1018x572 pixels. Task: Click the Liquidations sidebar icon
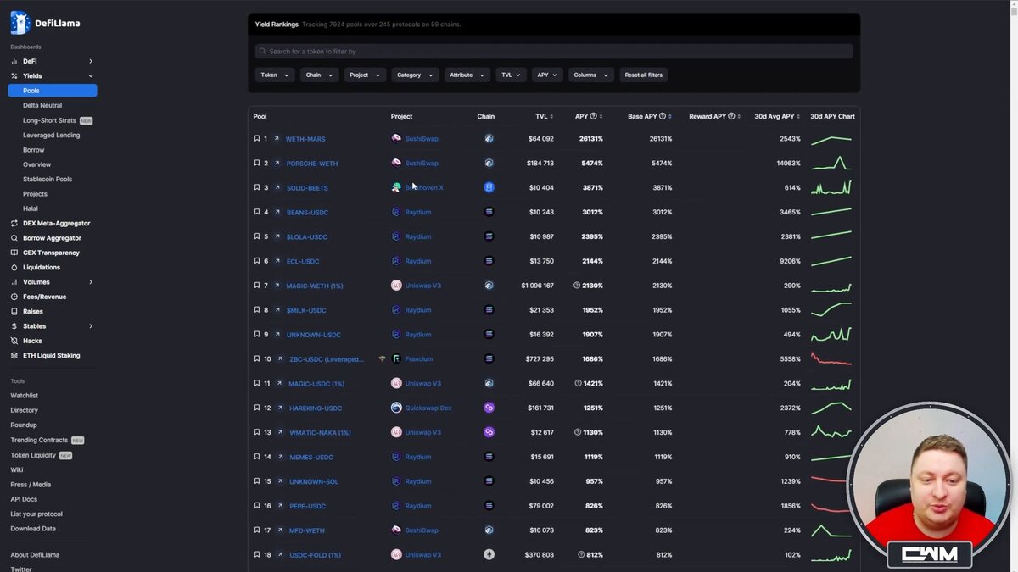pyautogui.click(x=14, y=267)
